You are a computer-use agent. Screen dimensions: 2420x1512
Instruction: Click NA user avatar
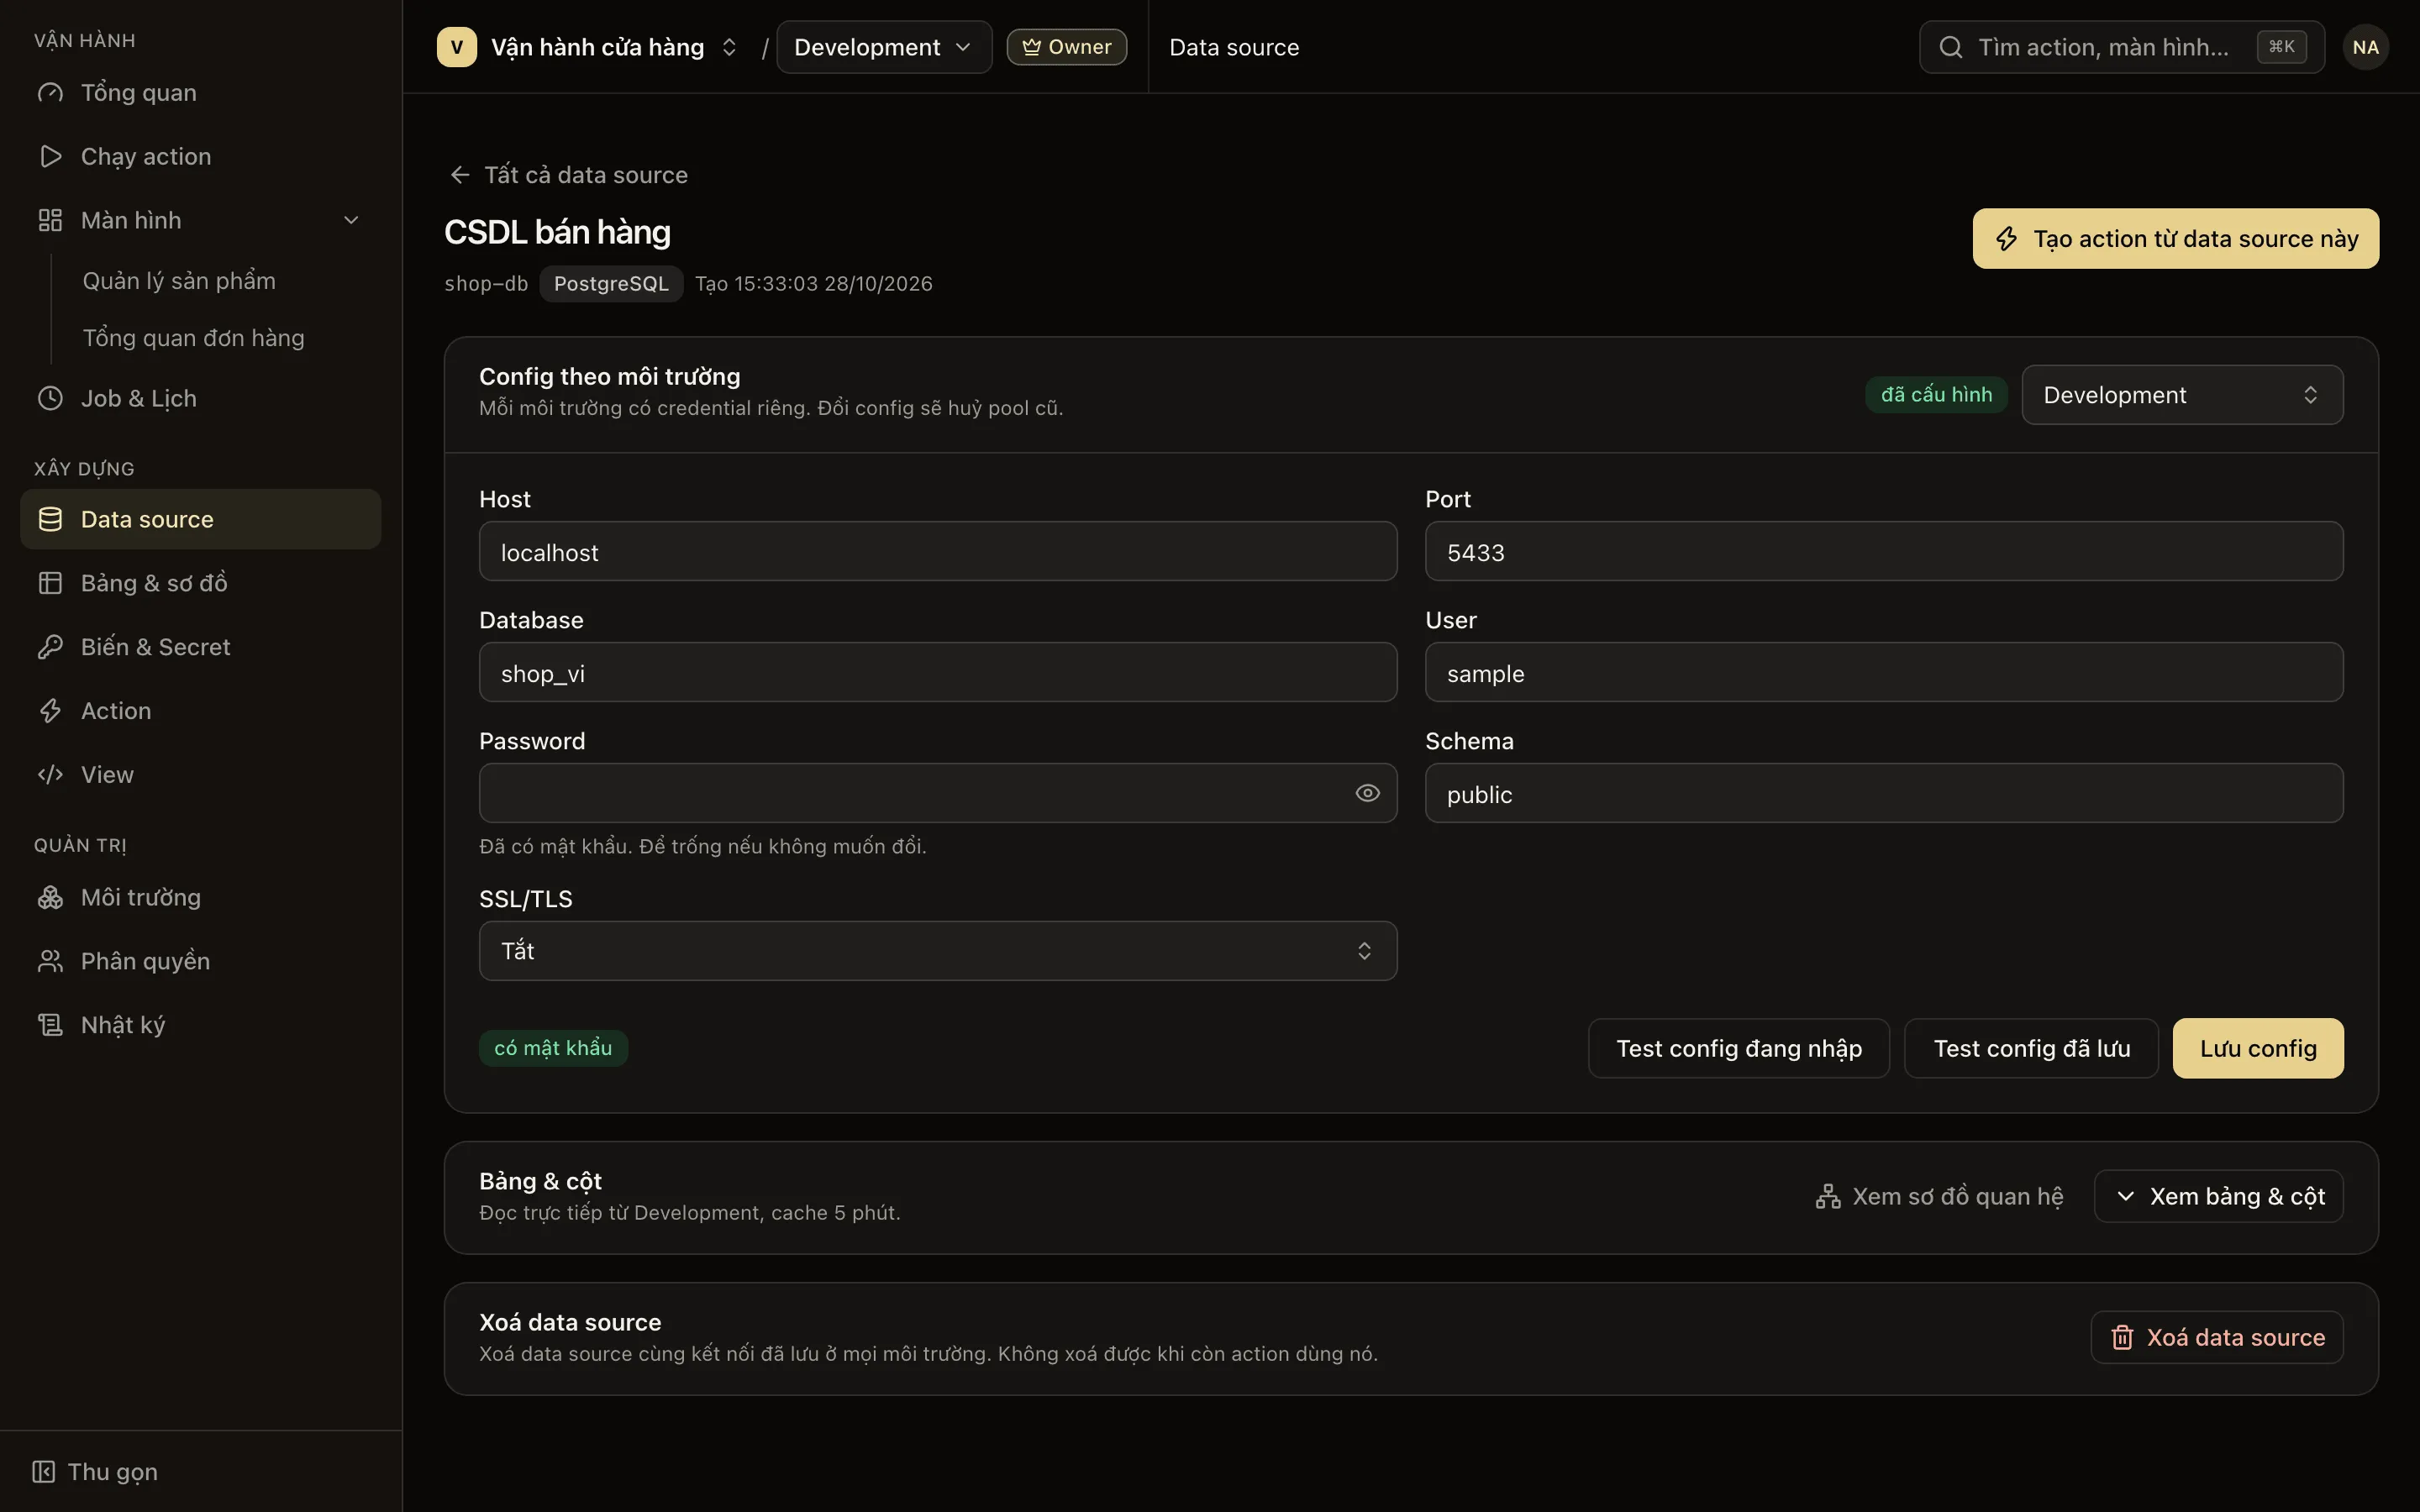pos(2365,47)
